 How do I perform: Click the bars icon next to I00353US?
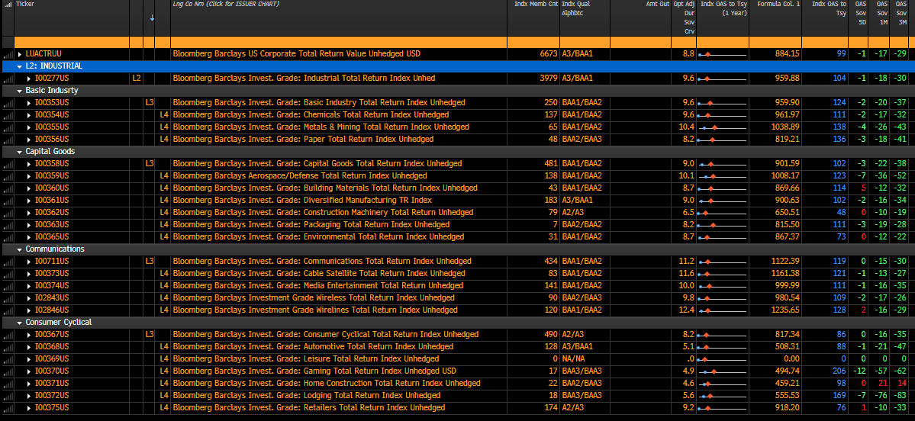[8, 103]
